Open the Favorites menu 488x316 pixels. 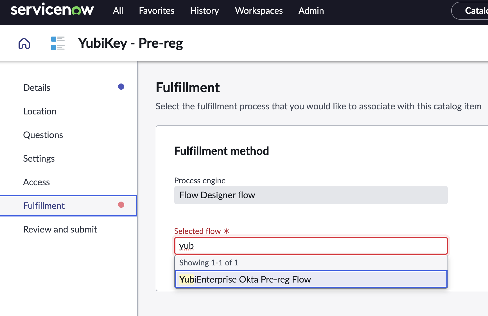click(157, 11)
